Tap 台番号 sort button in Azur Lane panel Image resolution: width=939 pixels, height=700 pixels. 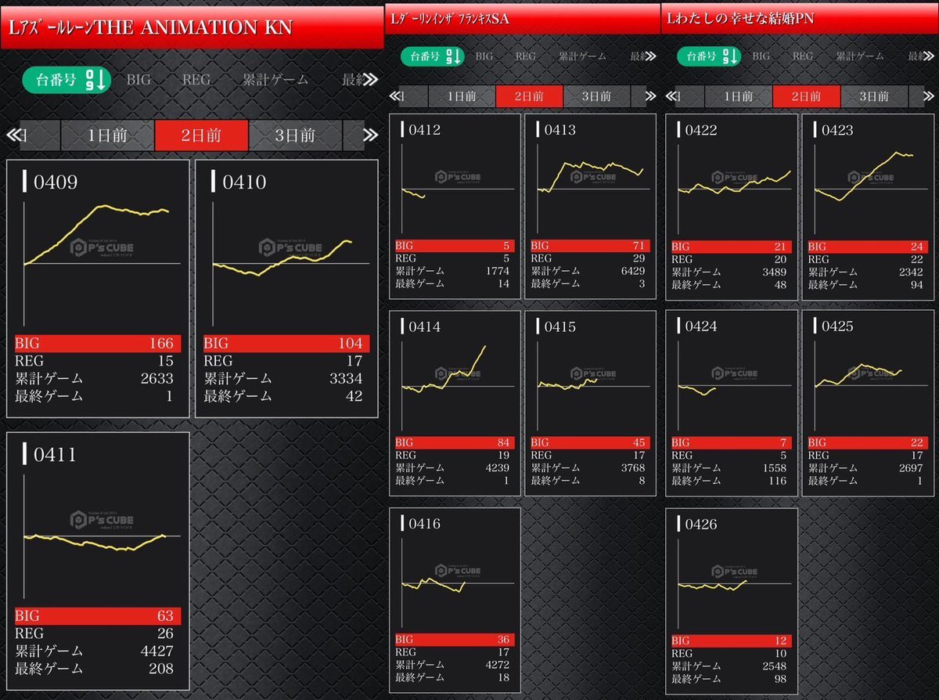coord(67,79)
